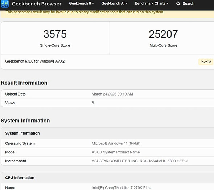Click the Result Information heading
The width and height of the screenshot is (214, 190).
tap(24, 83)
